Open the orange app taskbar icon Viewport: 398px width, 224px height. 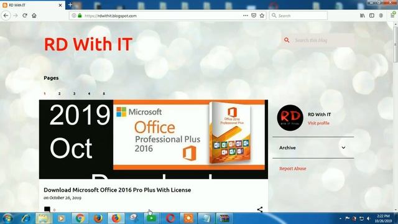[x=188, y=218]
